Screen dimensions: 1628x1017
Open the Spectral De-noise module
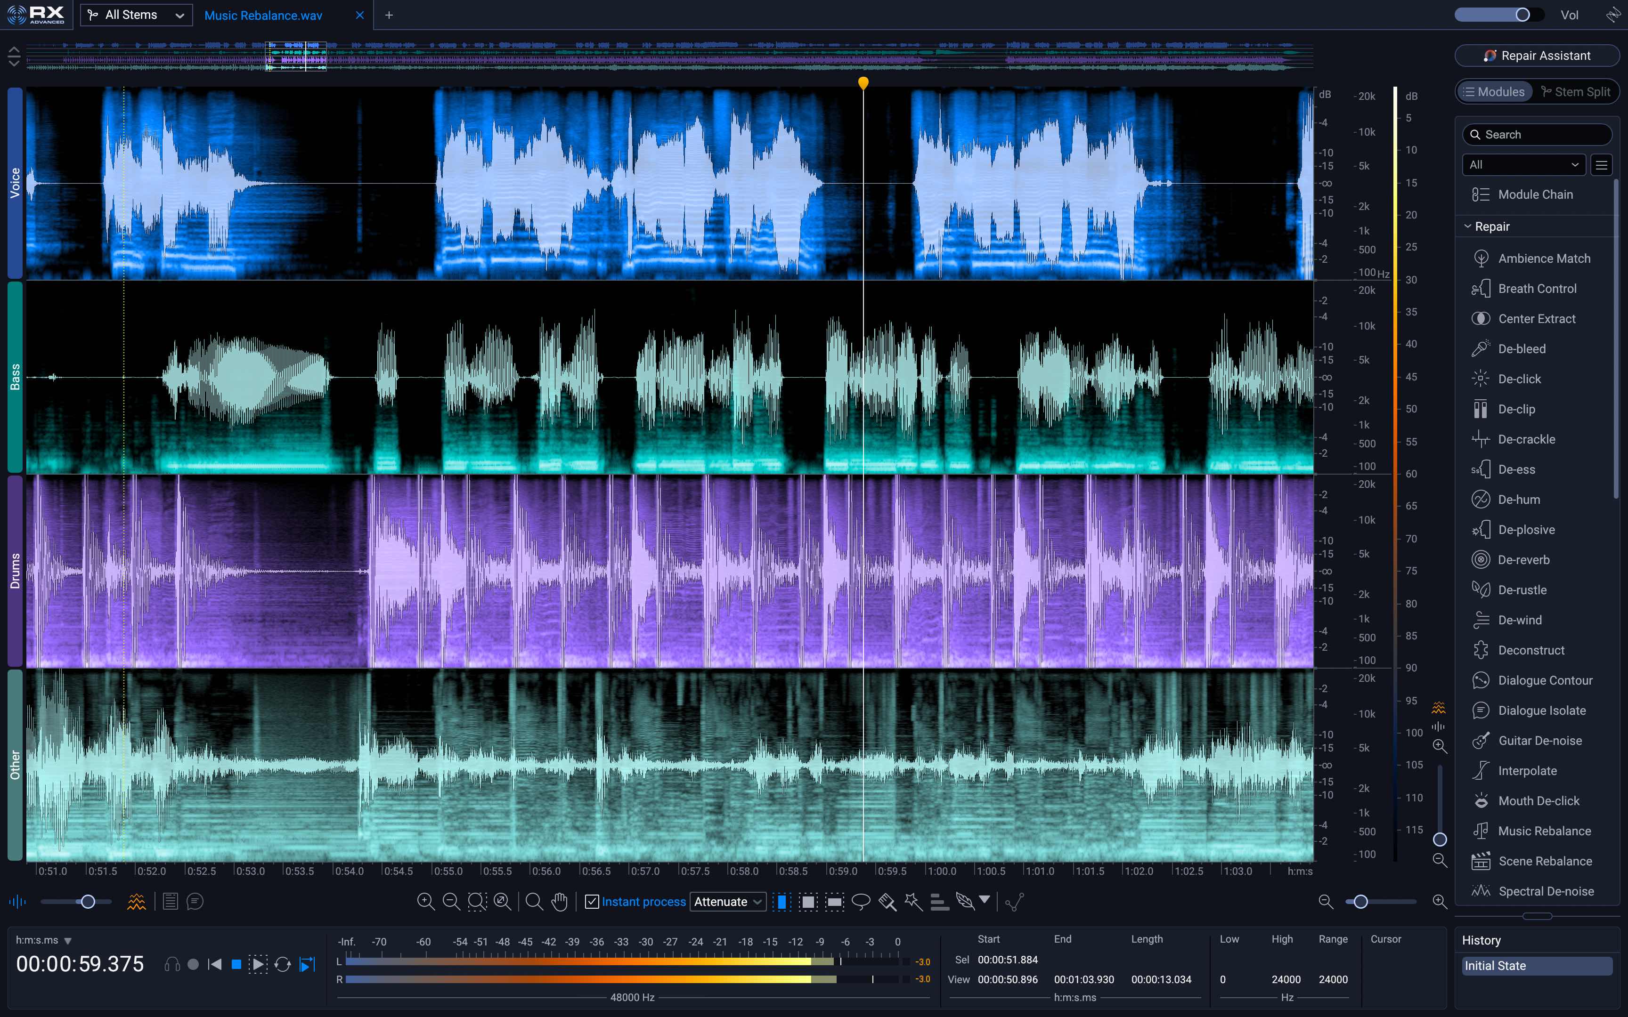[1547, 890]
